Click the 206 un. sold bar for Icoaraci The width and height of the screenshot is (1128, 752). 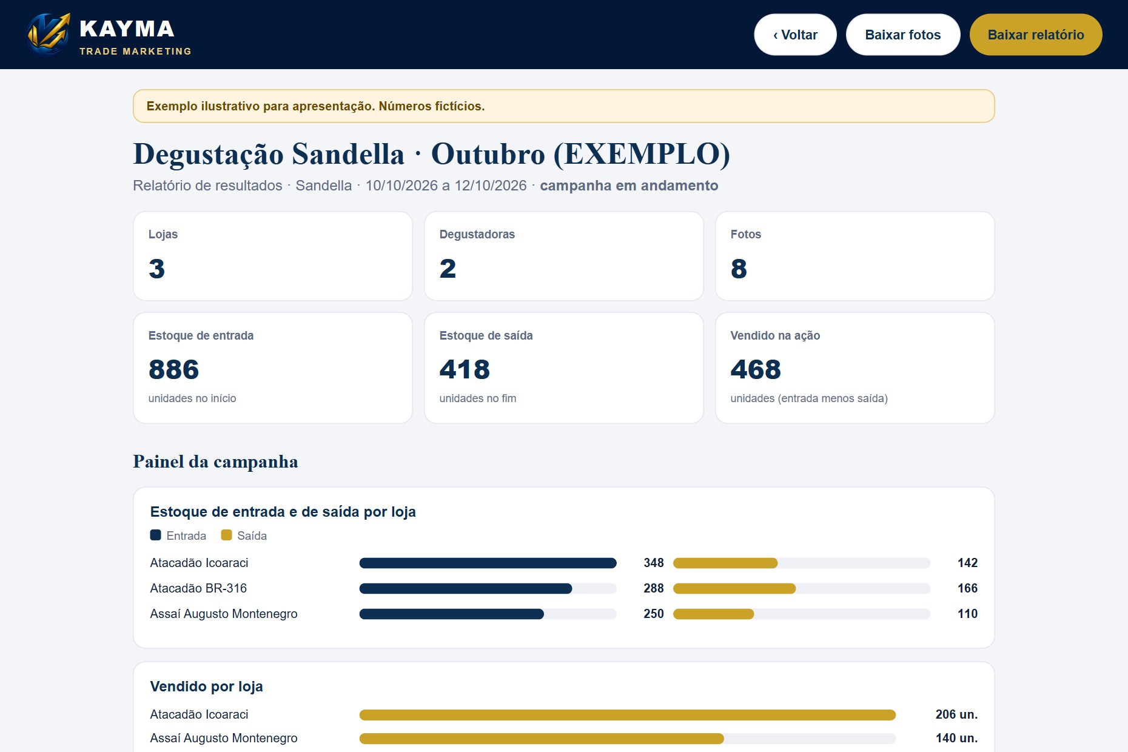tap(628, 715)
